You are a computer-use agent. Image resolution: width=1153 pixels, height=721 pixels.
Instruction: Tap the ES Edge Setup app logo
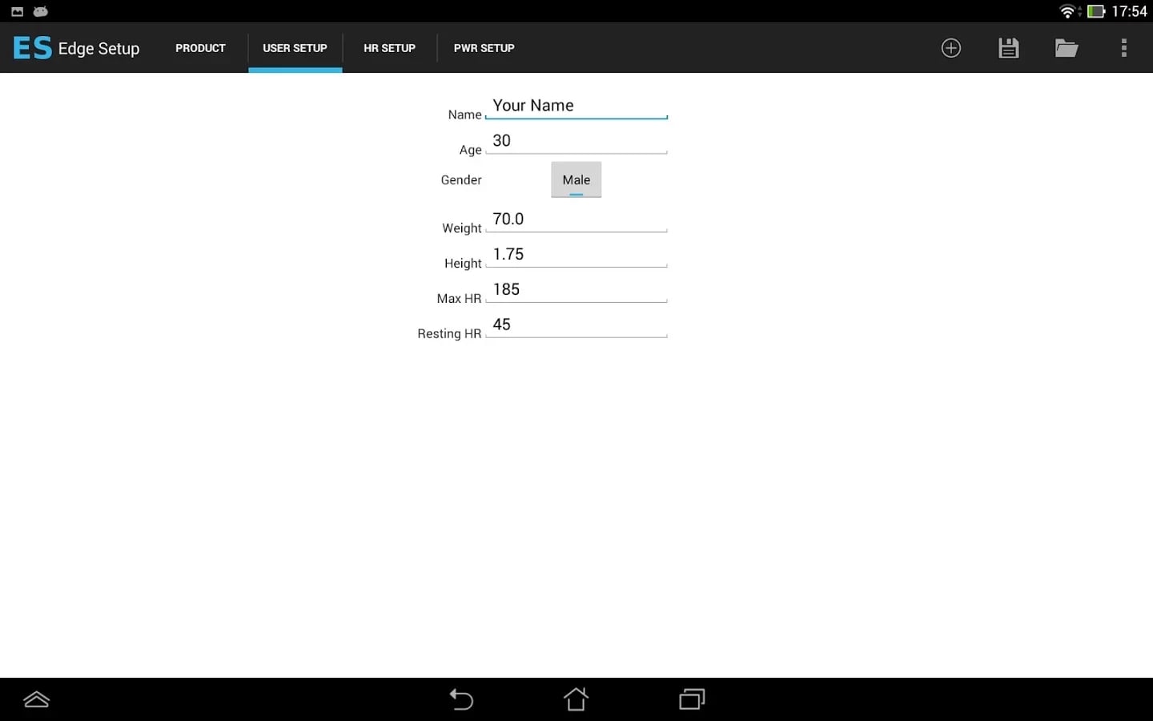coord(76,48)
